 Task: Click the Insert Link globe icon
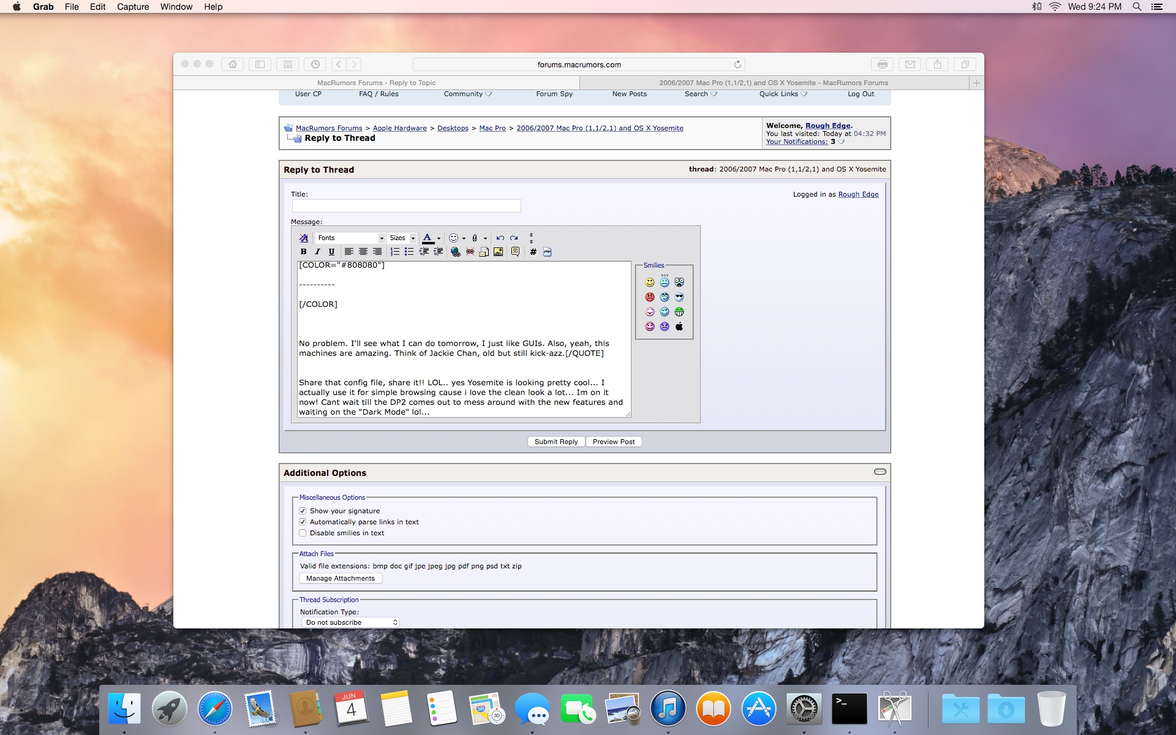[455, 252]
